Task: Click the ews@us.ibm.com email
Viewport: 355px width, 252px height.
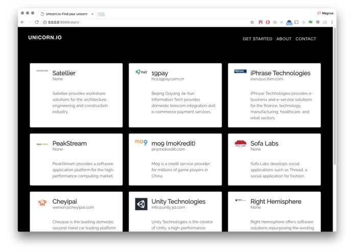Action: coord(267,79)
